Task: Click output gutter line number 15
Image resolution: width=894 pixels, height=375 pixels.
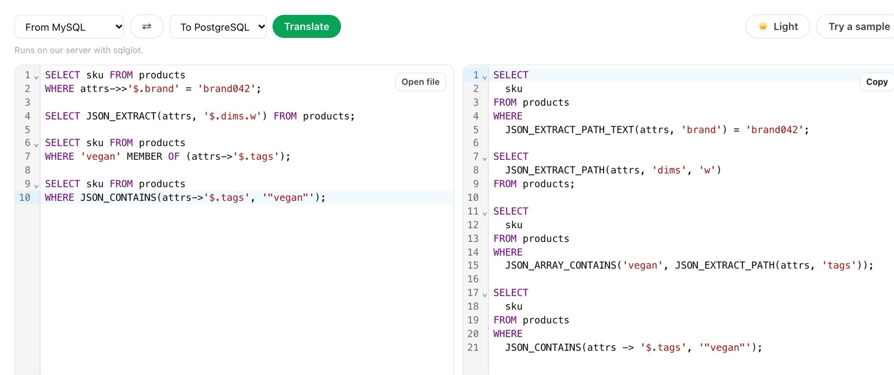Action: pos(473,265)
